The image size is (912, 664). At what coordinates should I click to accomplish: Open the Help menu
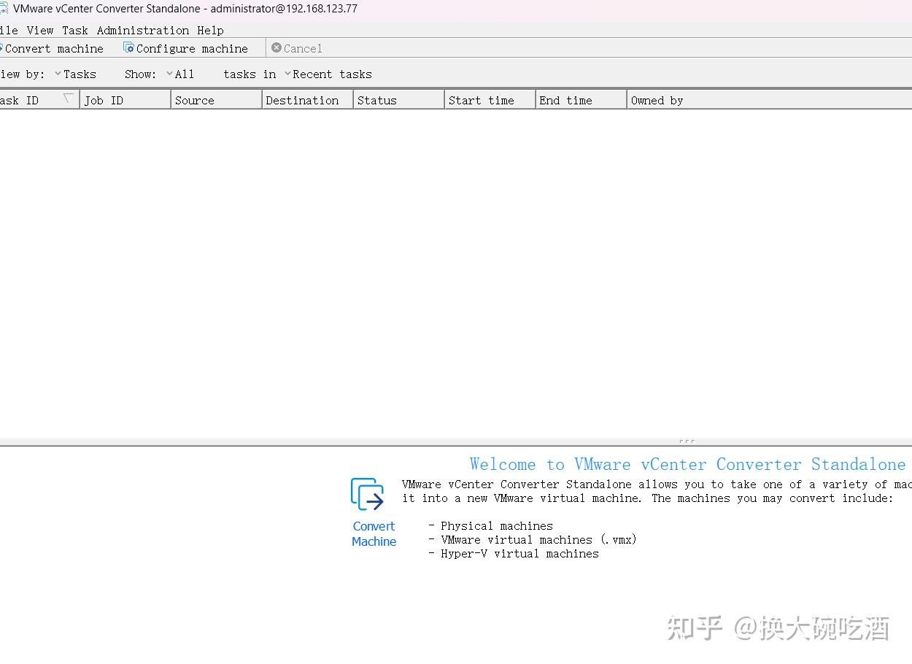click(x=210, y=30)
